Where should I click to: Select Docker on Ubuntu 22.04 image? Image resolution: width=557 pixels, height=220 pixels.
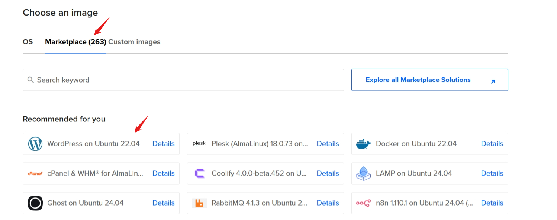click(x=430, y=144)
